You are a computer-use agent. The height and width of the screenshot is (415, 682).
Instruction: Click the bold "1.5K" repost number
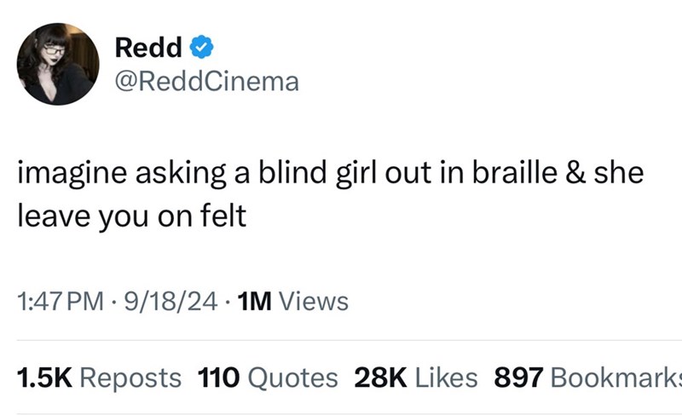coord(44,377)
